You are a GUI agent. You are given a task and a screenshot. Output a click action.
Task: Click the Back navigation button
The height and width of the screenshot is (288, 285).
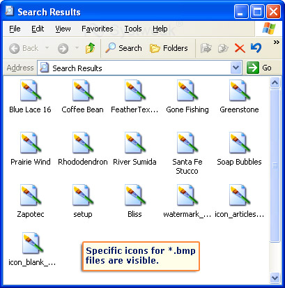click(x=23, y=48)
